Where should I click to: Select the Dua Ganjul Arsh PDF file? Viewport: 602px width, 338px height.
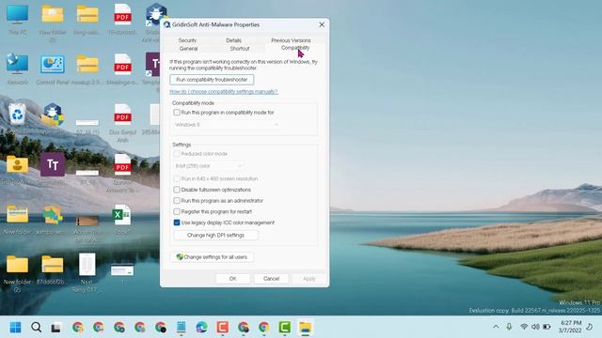(122, 123)
